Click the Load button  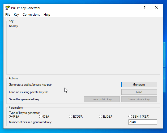[139, 92]
